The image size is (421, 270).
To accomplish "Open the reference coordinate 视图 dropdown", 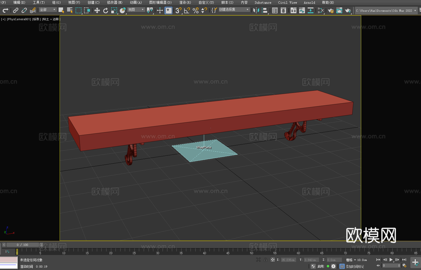I will point(136,10).
